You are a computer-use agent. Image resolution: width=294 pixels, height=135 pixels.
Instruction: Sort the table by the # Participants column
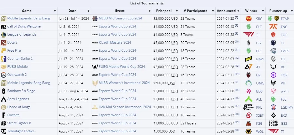point(213,11)
